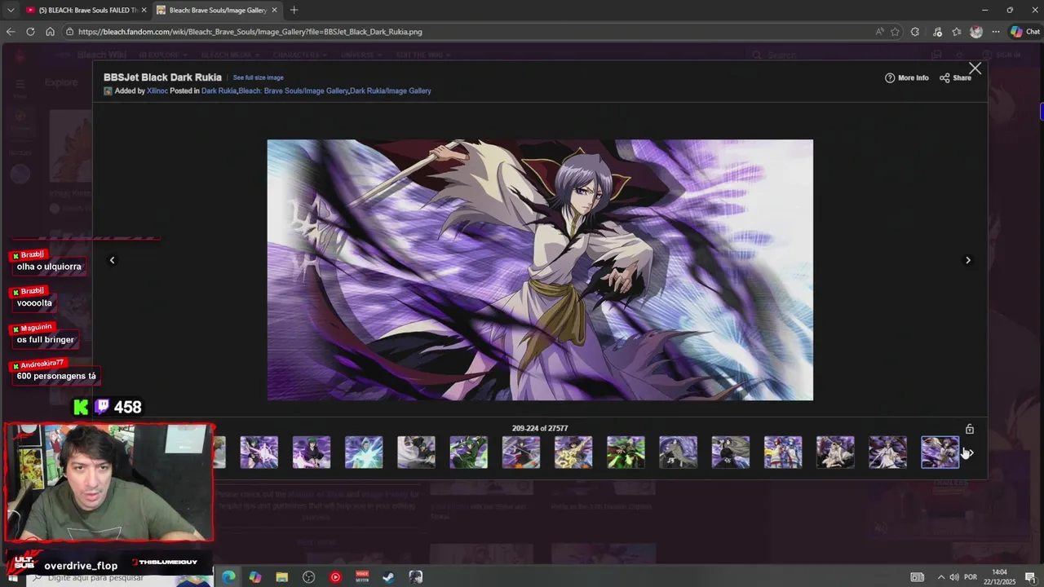
Task: Open File Explorer from the taskbar
Action: point(282,577)
